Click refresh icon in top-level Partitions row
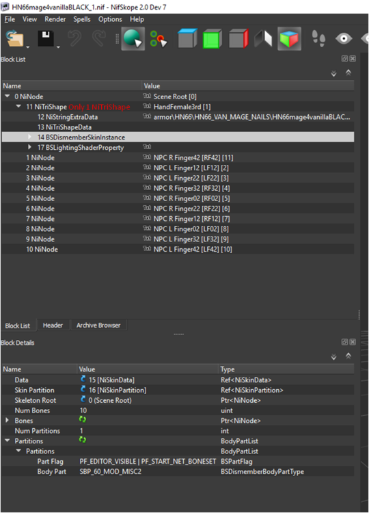The height and width of the screenshot is (513, 369). tap(83, 440)
